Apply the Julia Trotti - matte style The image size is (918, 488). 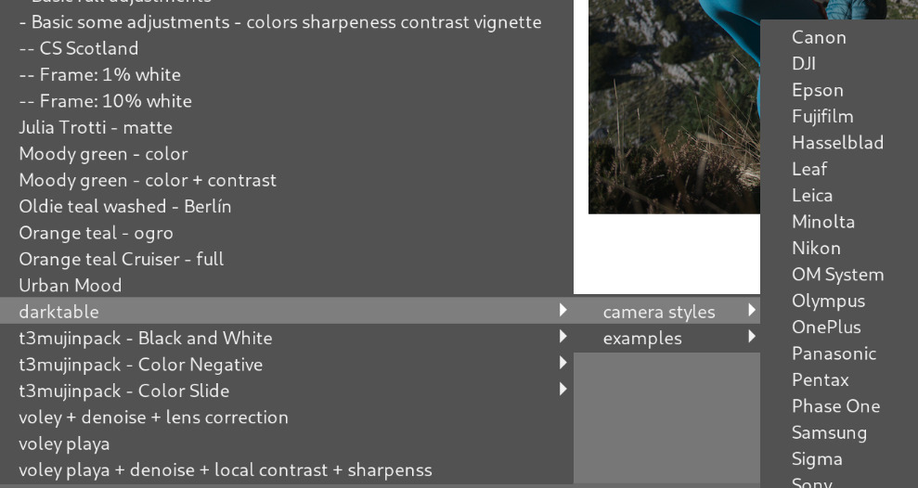[x=96, y=127]
